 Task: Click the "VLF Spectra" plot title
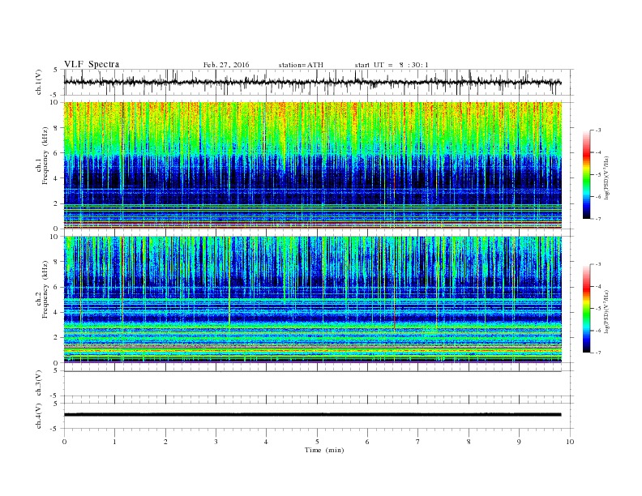tap(92, 64)
